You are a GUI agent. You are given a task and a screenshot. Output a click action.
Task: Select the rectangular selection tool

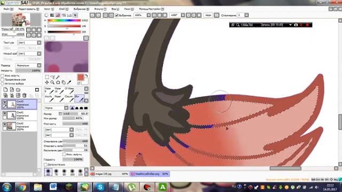[47, 77]
